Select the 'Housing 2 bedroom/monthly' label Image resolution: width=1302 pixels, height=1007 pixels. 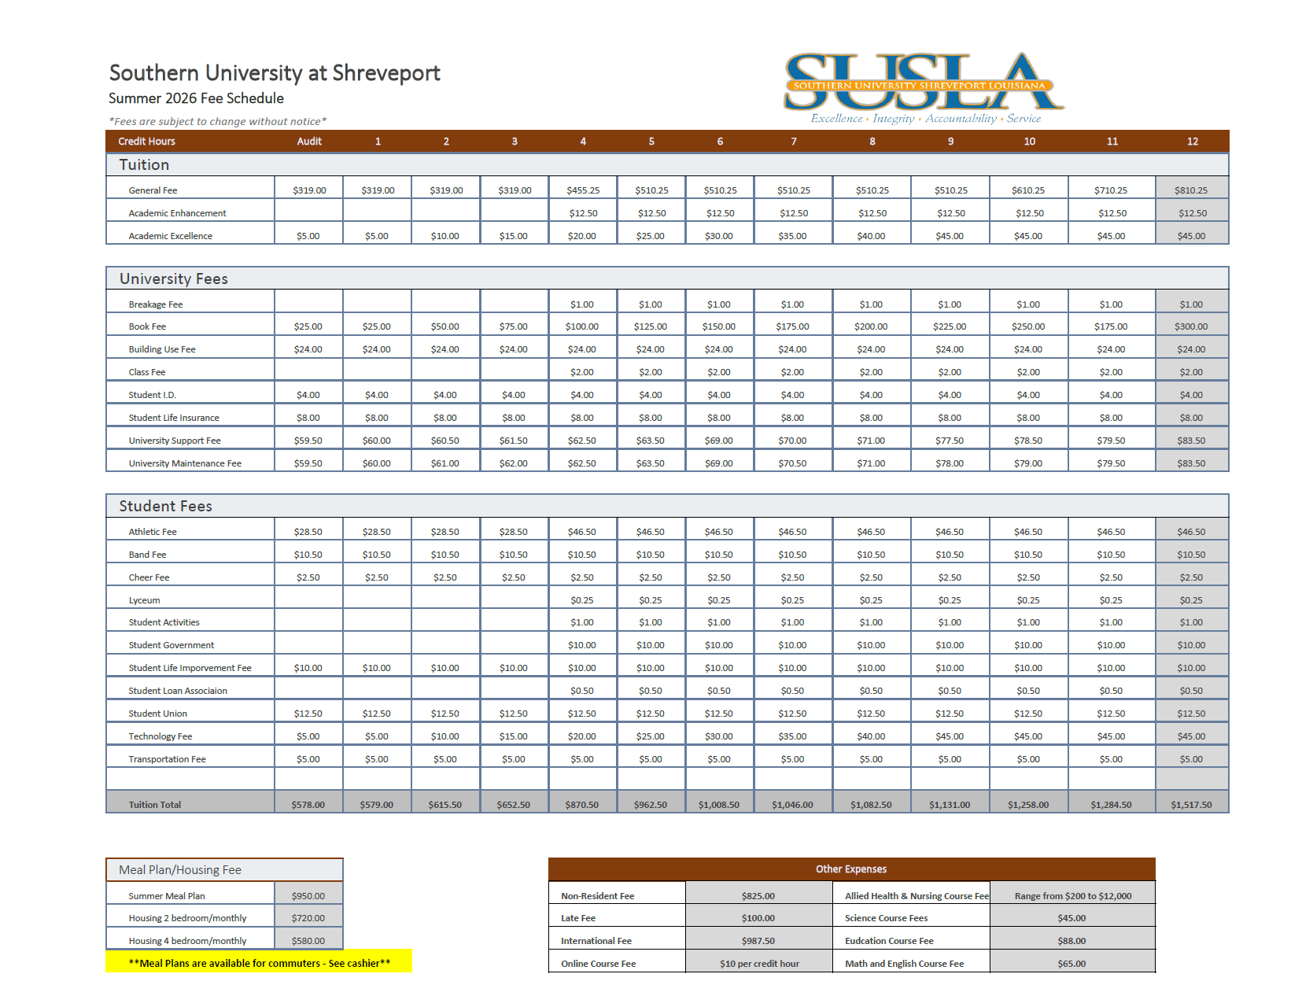click(187, 918)
